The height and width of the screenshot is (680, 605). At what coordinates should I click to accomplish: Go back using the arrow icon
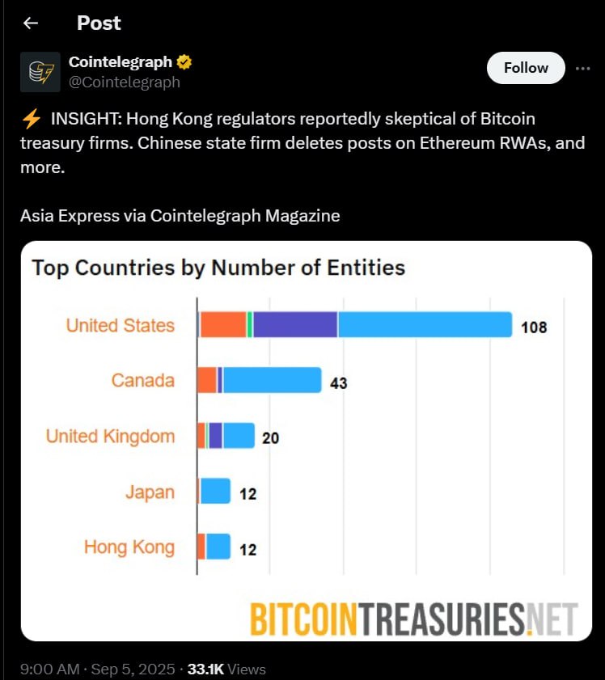[31, 23]
